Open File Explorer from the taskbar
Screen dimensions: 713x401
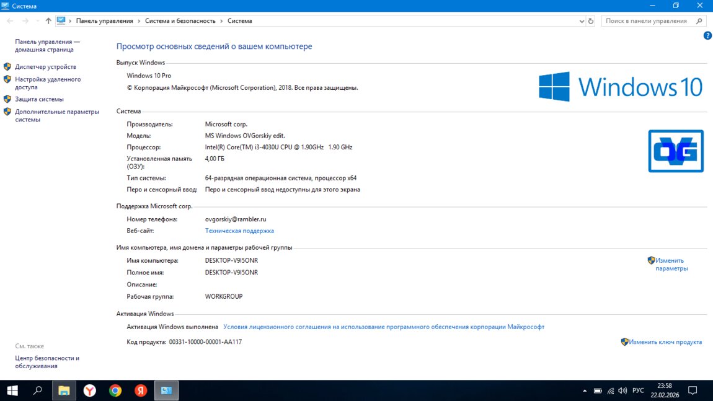click(64, 390)
